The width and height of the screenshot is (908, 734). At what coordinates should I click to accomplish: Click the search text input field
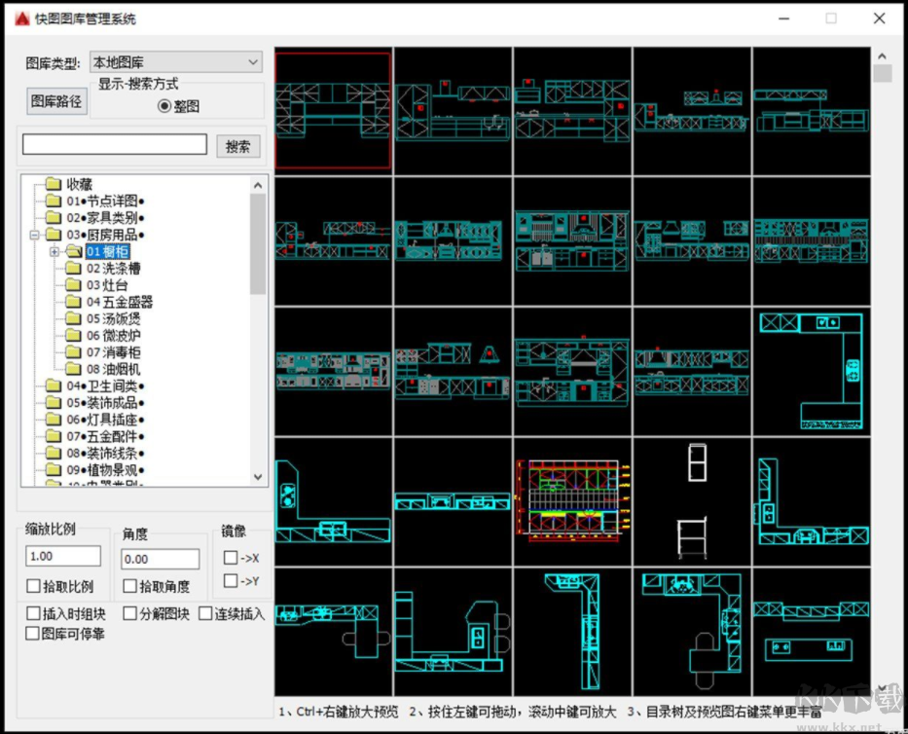coord(114,145)
